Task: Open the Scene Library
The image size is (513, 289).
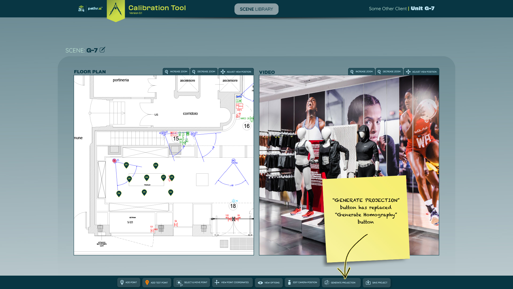Action: [x=256, y=9]
